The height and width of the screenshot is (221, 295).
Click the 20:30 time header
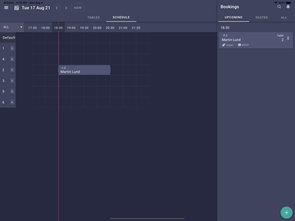click(110, 28)
